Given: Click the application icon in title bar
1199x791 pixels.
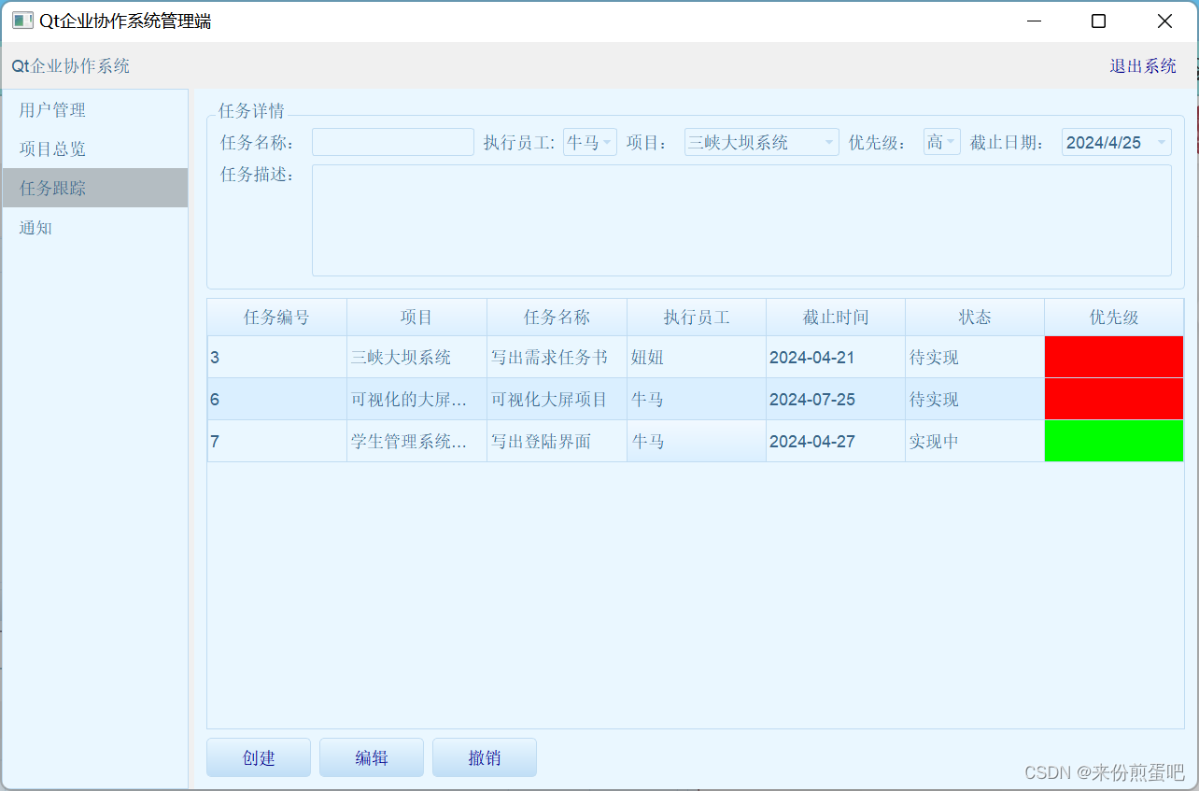Looking at the screenshot, I should tap(21, 20).
